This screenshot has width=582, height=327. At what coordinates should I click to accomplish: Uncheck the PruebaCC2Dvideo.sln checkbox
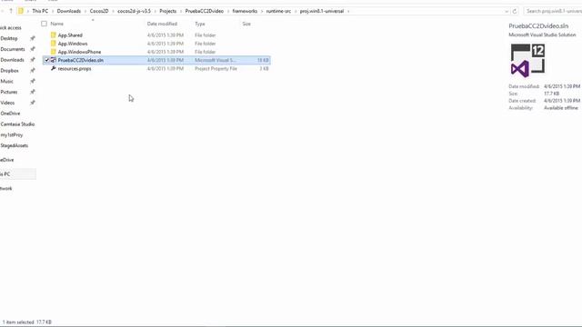pyautogui.click(x=46, y=60)
